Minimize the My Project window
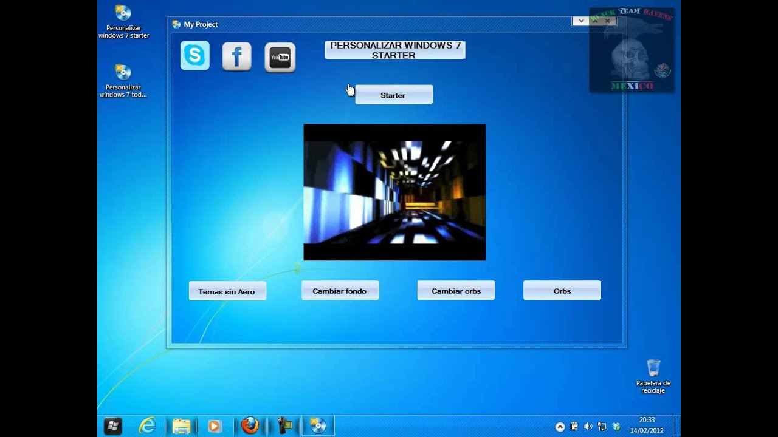The image size is (778, 437). click(x=581, y=21)
